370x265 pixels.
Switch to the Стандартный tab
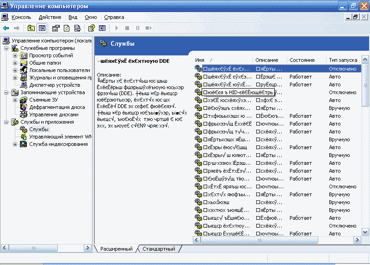tap(159, 249)
